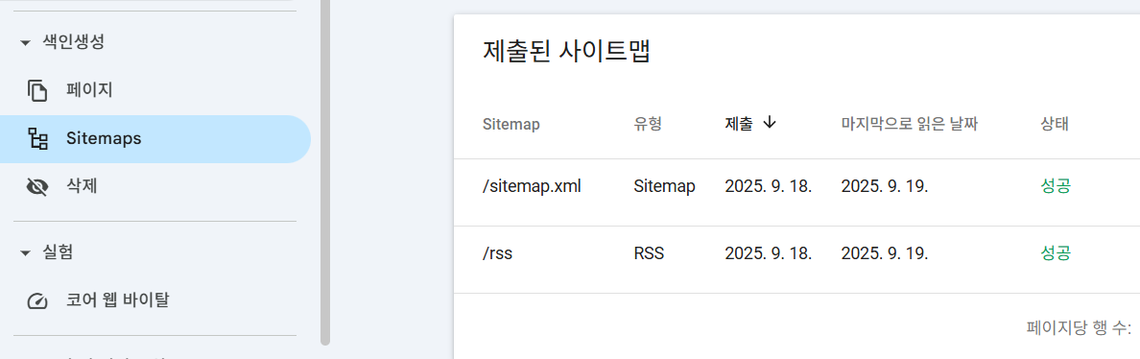The height and width of the screenshot is (359, 1140).
Task: Select the Sitemaps menu item
Action: pyautogui.click(x=154, y=139)
